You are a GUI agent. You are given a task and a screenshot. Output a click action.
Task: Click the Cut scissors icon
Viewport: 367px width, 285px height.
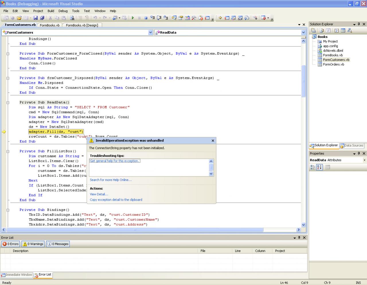(x=50, y=18)
